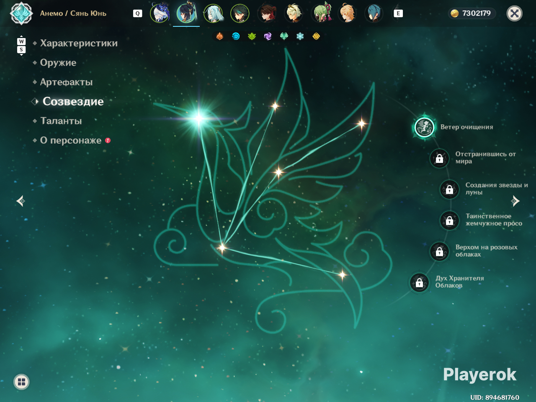Click the W/S menu navigation hint
Image resolution: width=536 pixels, height=402 pixels.
pyautogui.click(x=21, y=46)
